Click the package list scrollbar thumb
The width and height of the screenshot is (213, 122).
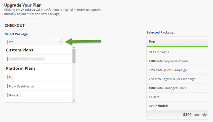(x=74, y=56)
